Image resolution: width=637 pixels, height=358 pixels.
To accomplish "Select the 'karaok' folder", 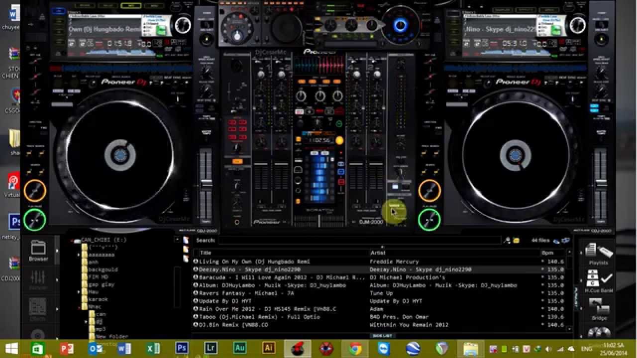I will coord(98,299).
